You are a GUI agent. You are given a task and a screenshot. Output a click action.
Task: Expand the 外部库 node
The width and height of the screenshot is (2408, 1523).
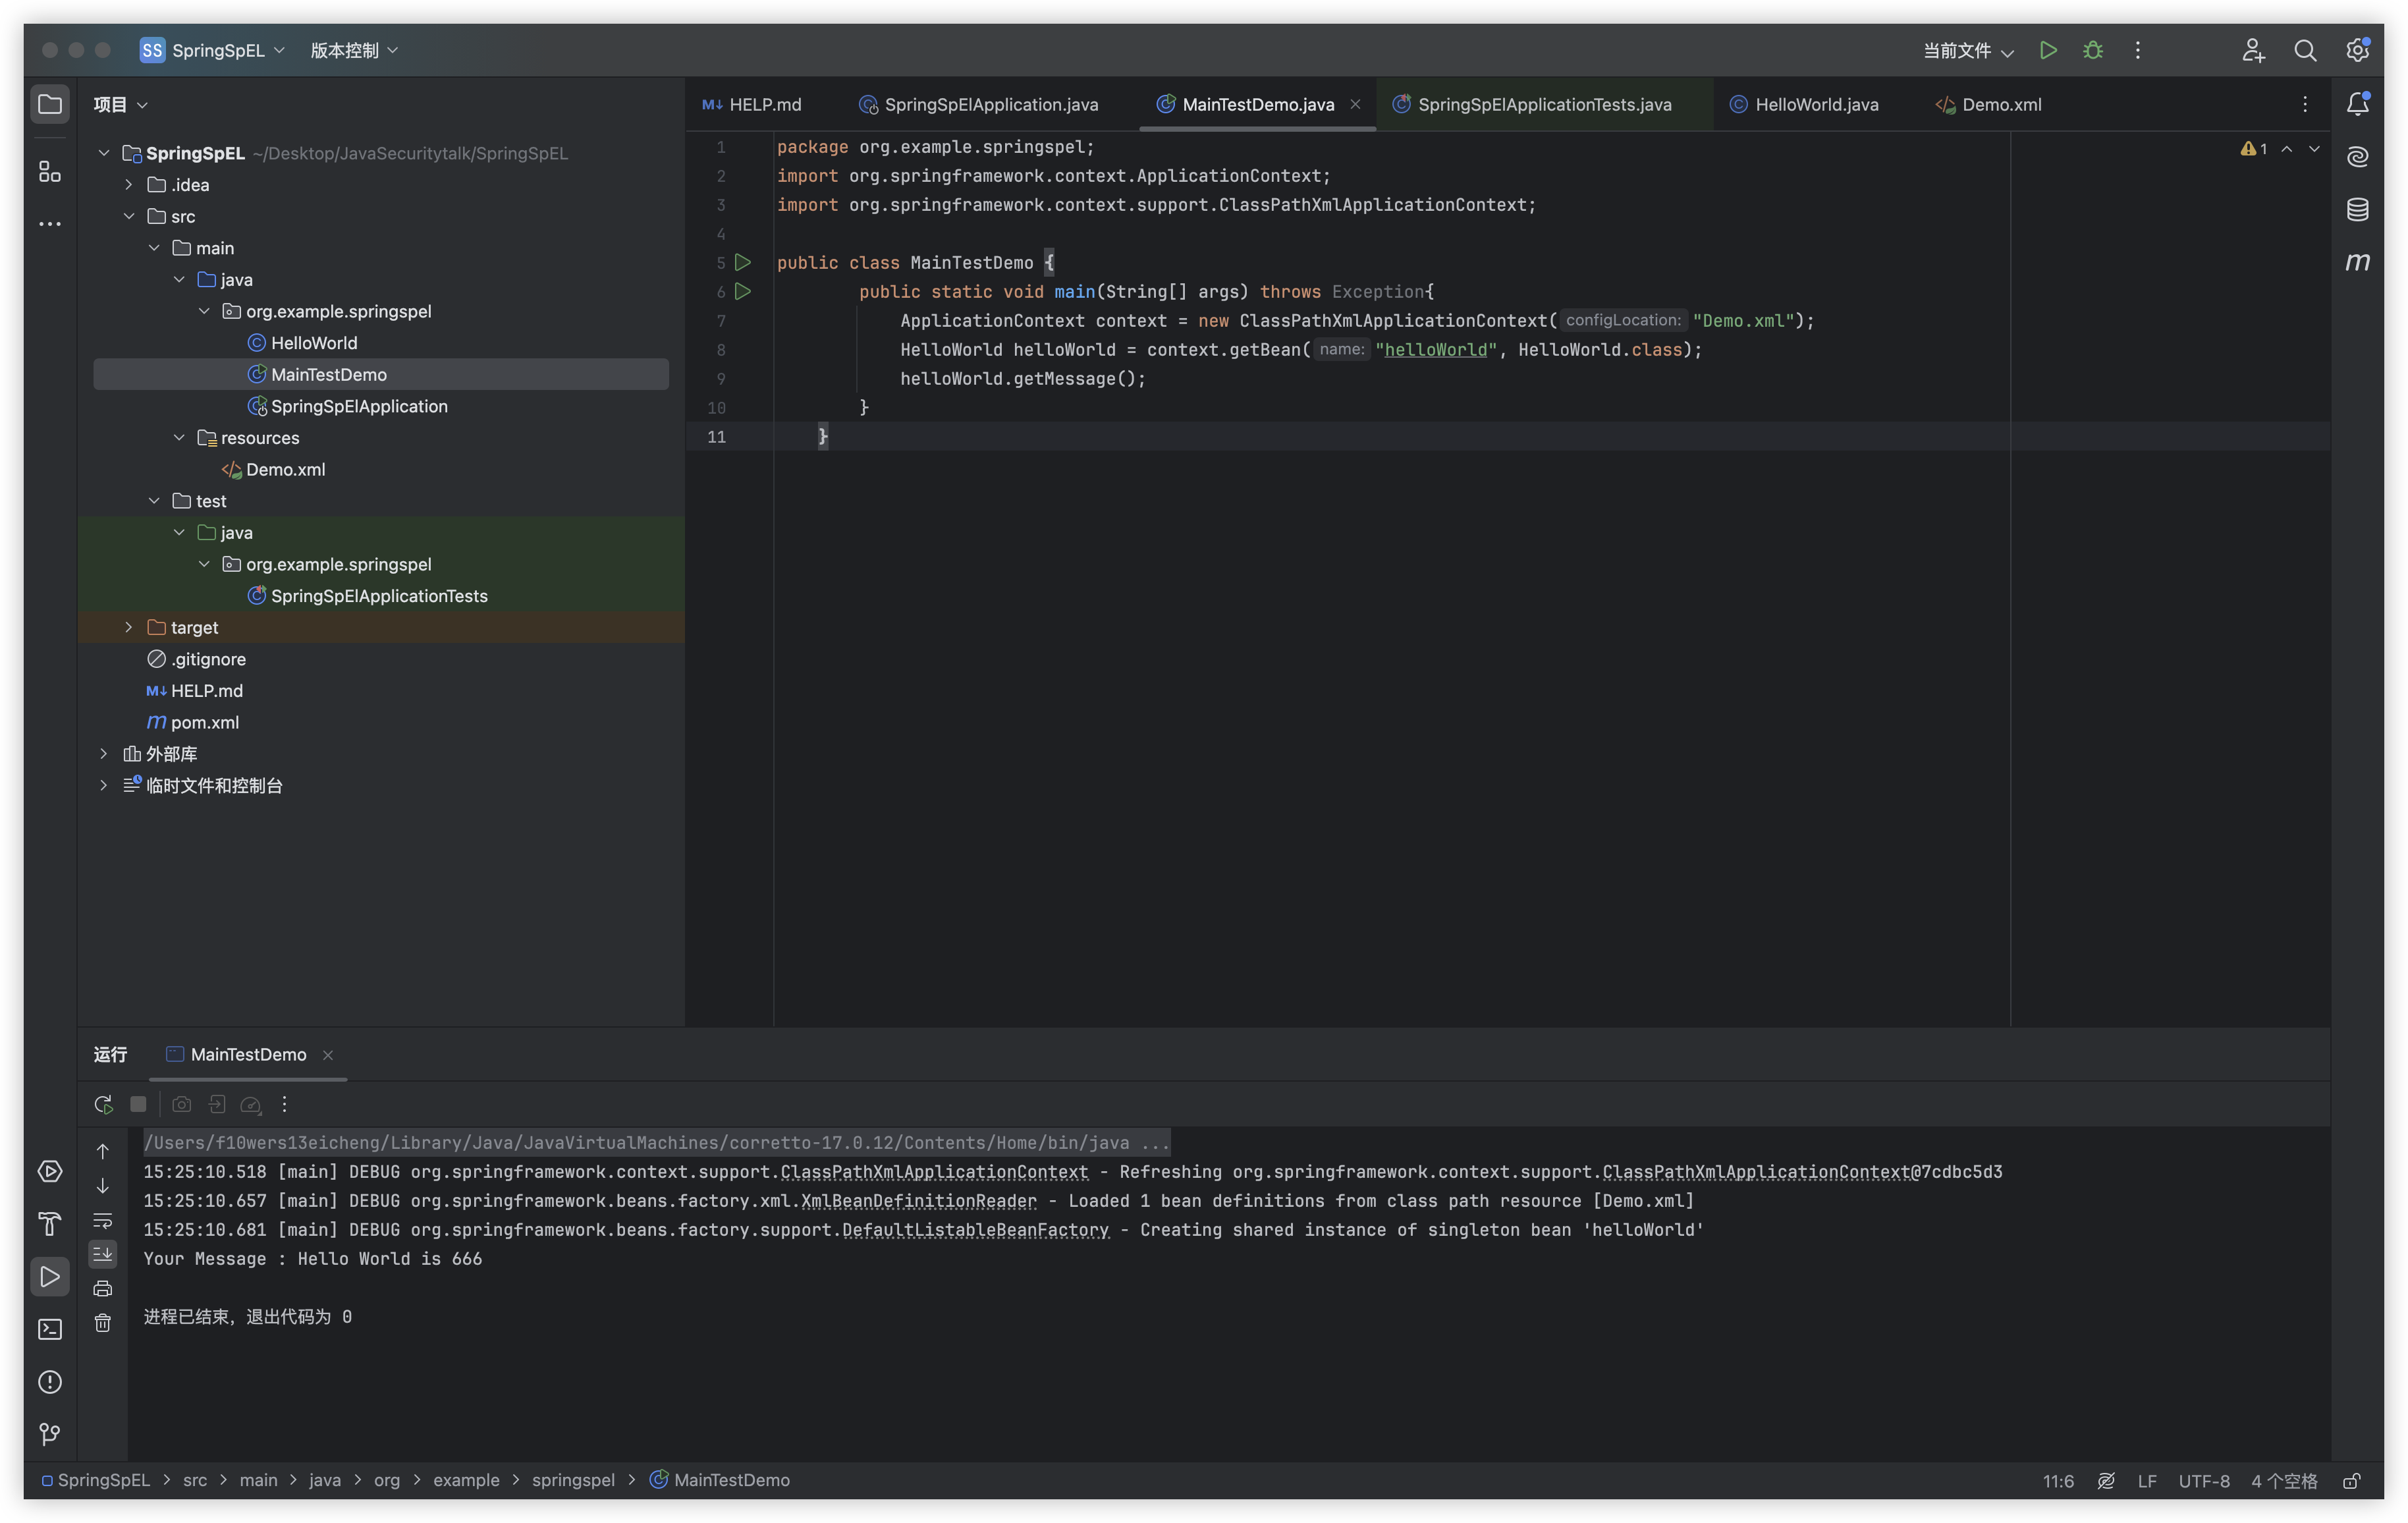[103, 753]
